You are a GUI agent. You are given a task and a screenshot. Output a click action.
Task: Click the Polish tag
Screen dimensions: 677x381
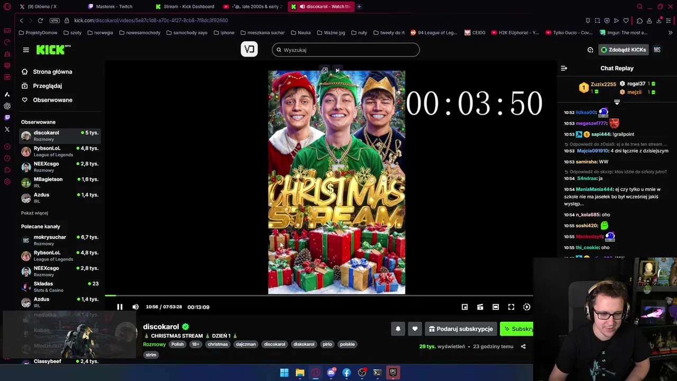tap(177, 344)
